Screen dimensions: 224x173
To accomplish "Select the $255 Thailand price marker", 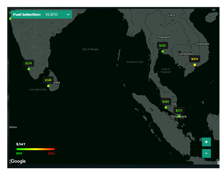I will click(x=163, y=46).
